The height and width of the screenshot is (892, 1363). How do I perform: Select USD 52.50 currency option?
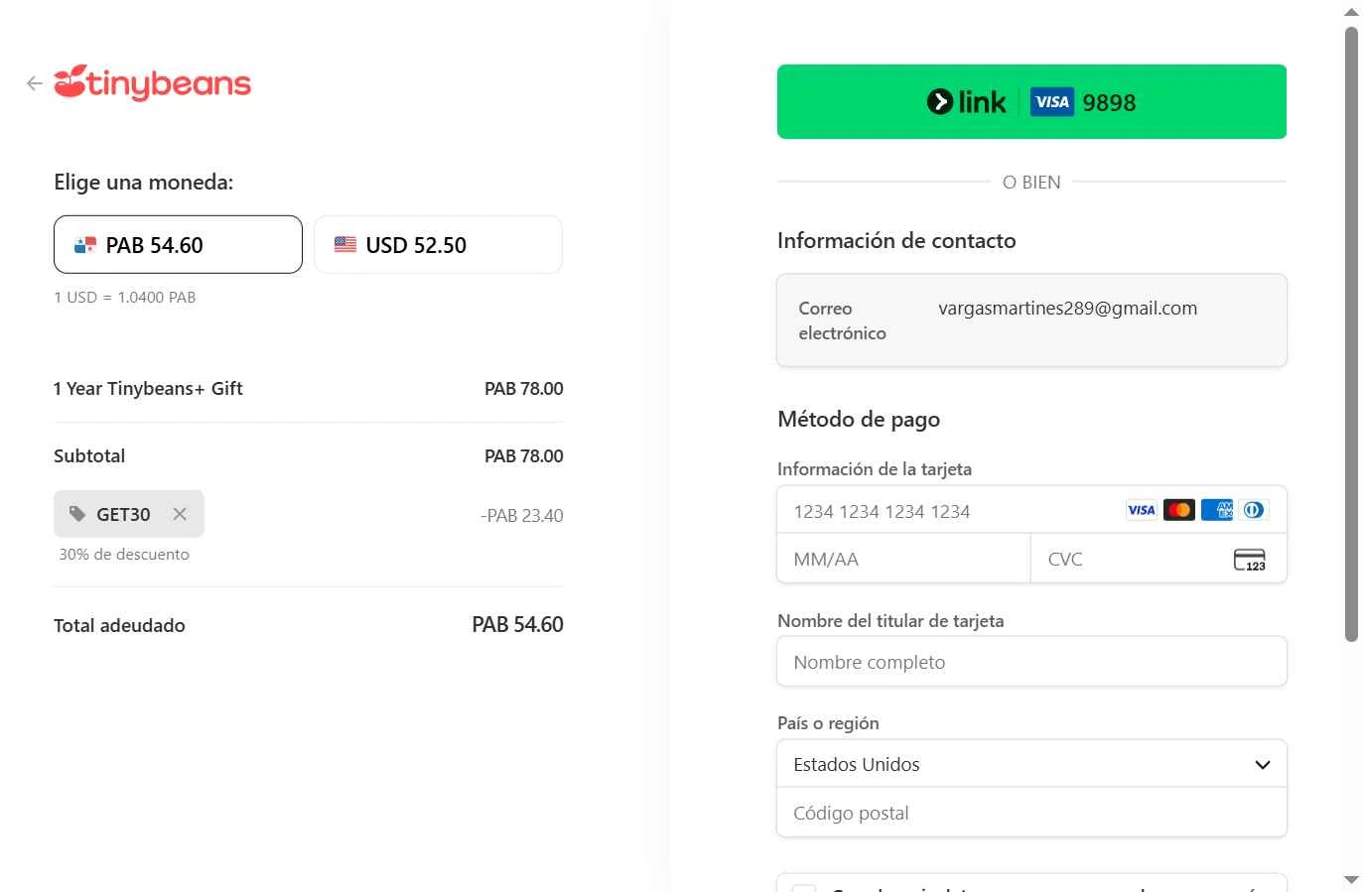tap(438, 244)
